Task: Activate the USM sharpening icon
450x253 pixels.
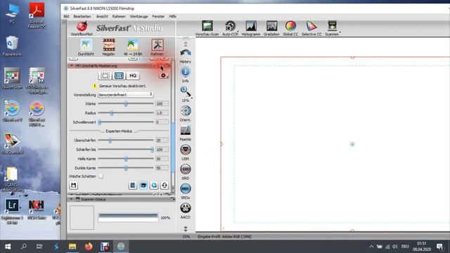Action: (186, 153)
